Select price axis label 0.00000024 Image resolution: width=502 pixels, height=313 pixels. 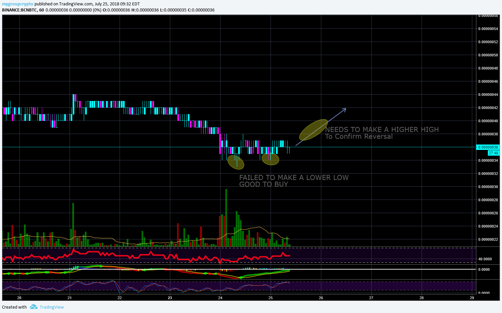pyautogui.click(x=488, y=226)
